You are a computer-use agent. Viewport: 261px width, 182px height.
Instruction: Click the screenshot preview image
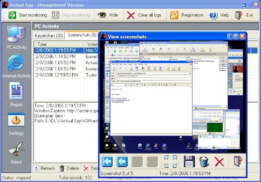tap(173, 97)
